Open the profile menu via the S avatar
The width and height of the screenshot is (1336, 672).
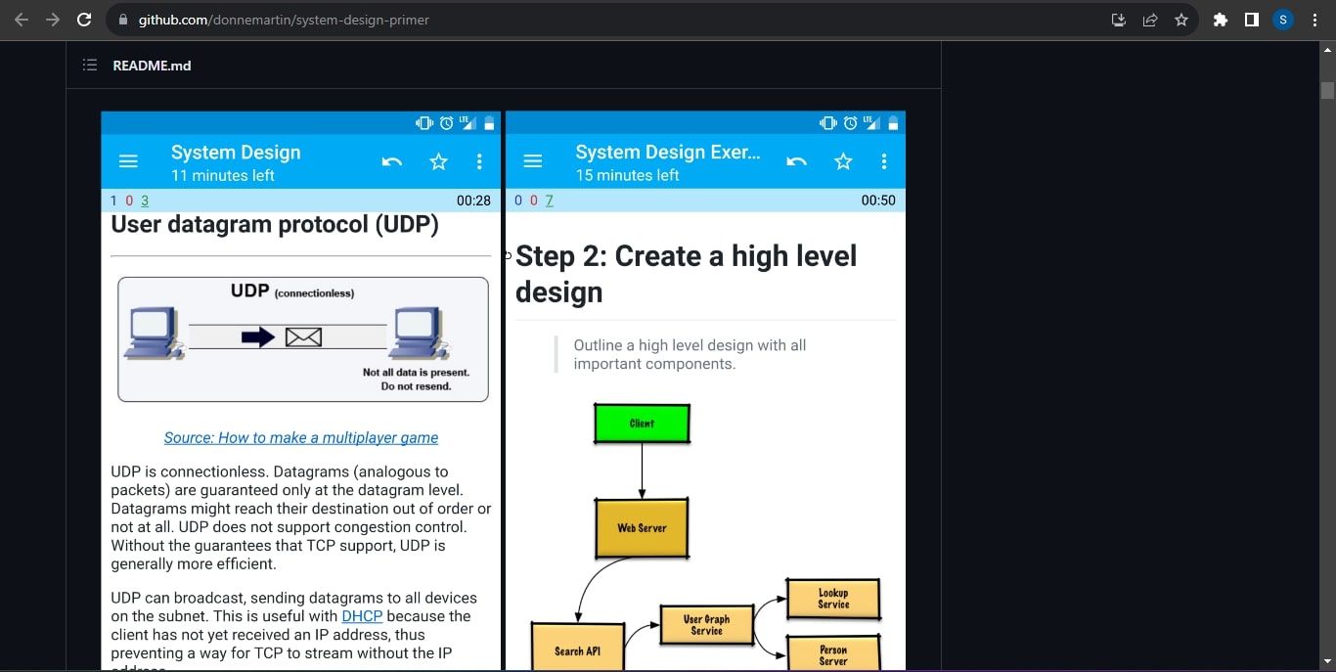coord(1282,19)
